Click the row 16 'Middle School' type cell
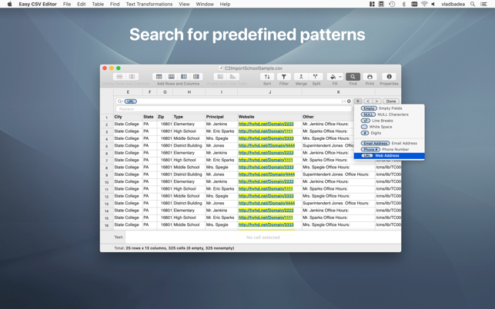 (189, 224)
